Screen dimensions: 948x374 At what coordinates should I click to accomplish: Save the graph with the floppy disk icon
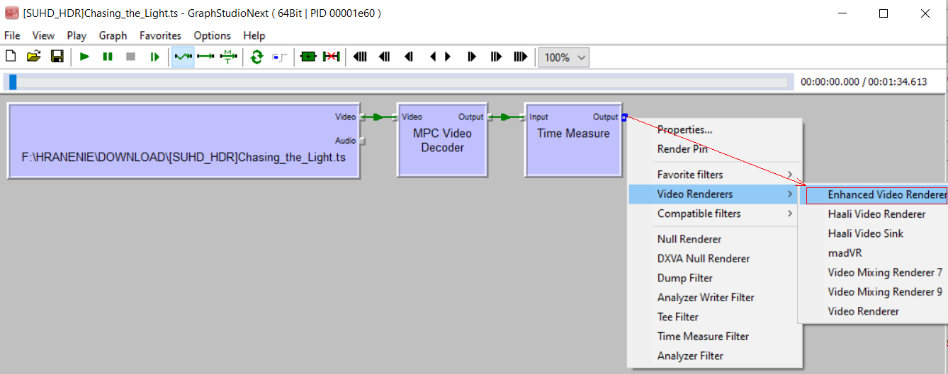tap(57, 57)
